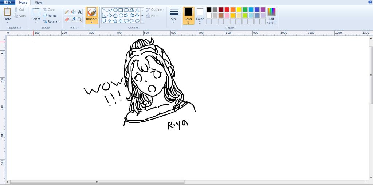
Task: Choose the Rounded rectangle shape
Action: [x=126, y=10]
